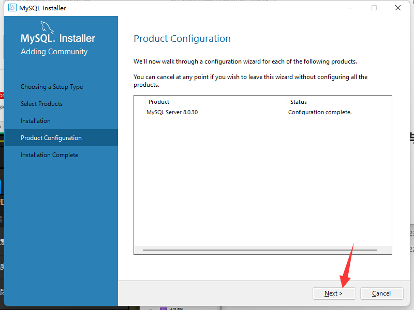Click the Next button

point(334,293)
